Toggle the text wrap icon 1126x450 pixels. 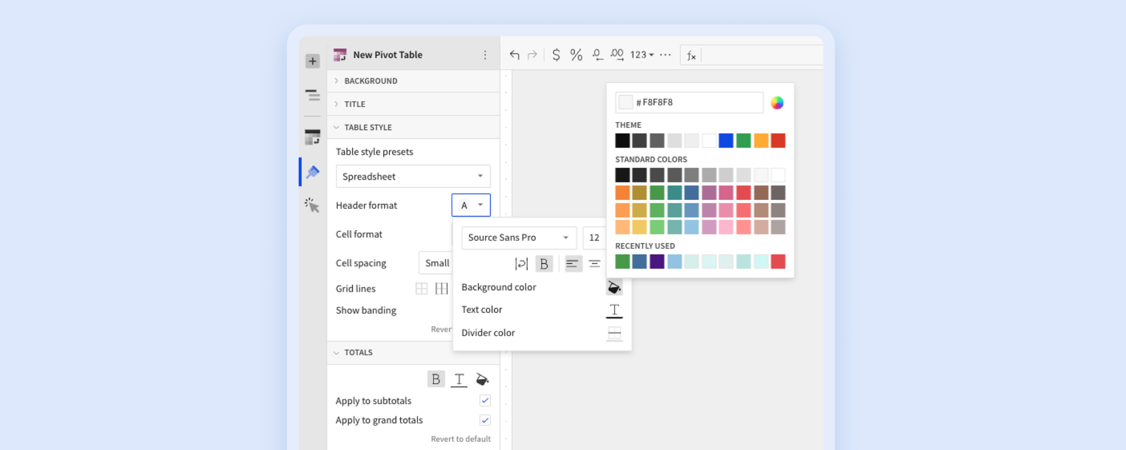(x=521, y=263)
